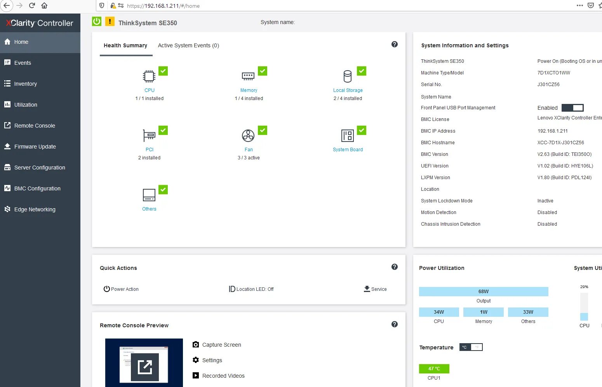Click the PCI link label

pos(150,150)
